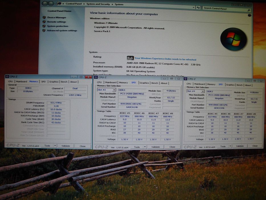Click DRAM Frequency value 931.4 MHz

pyautogui.click(x=56, y=103)
